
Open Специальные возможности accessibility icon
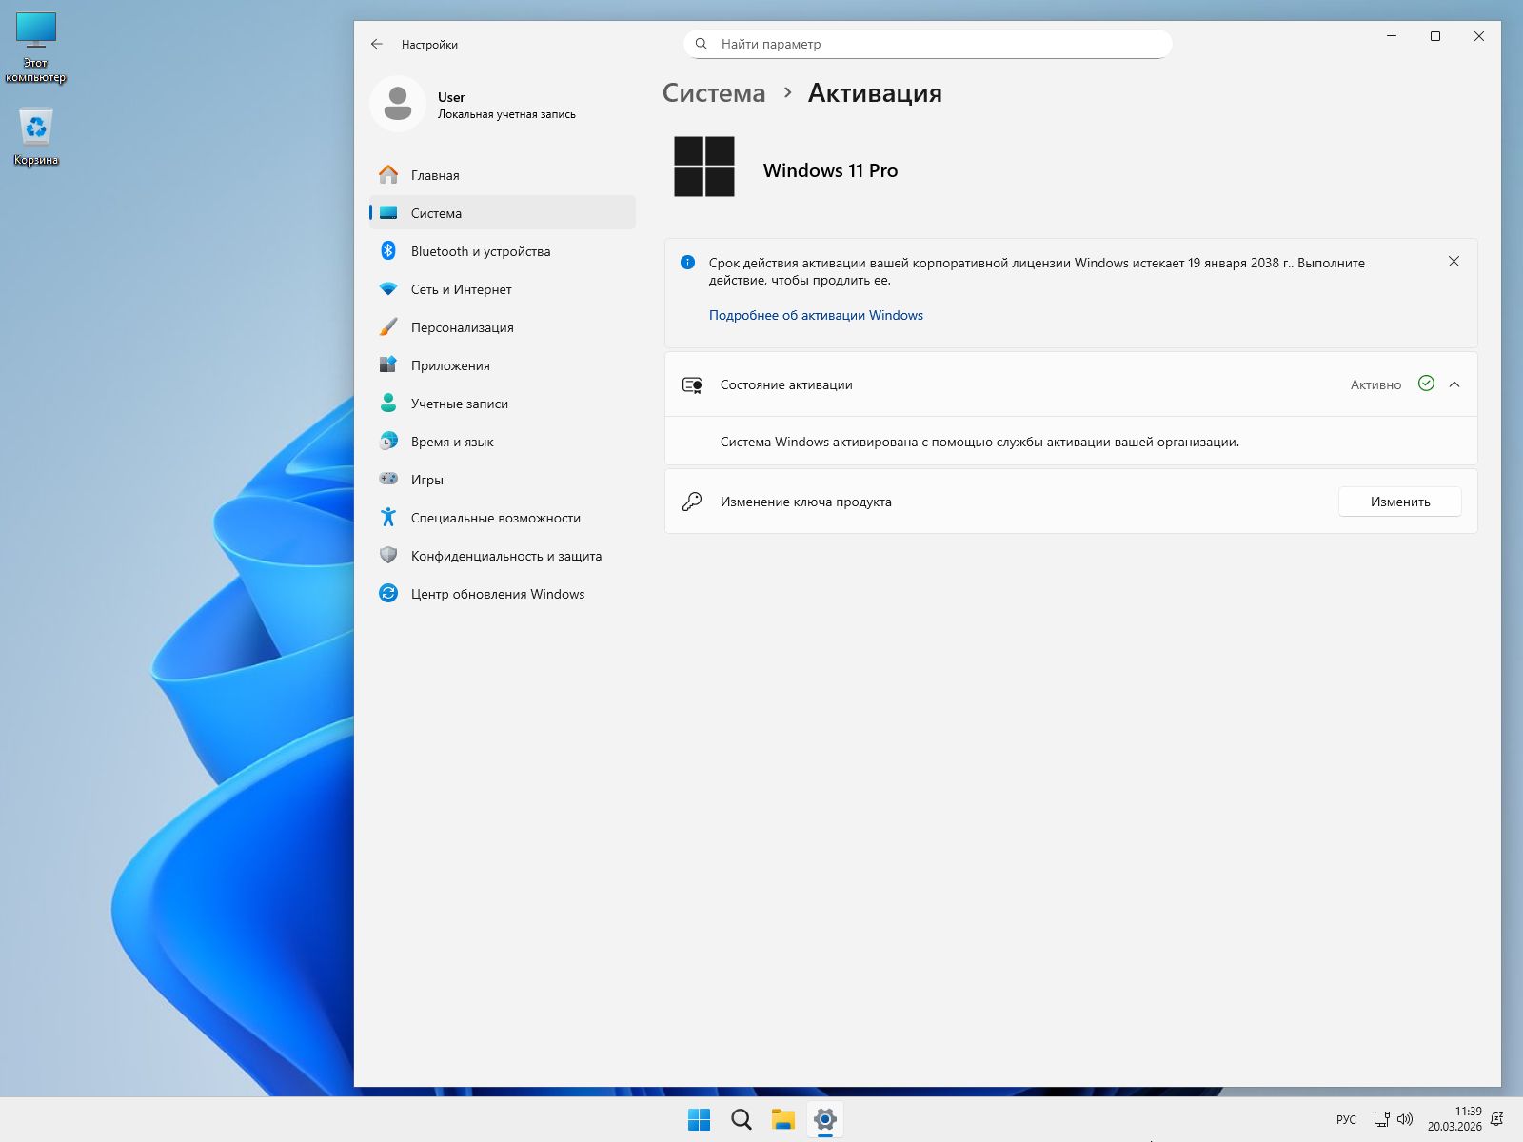tap(388, 518)
